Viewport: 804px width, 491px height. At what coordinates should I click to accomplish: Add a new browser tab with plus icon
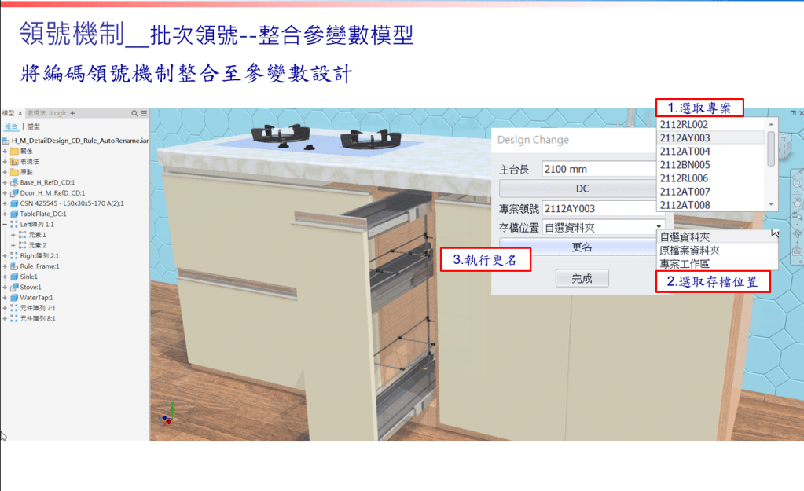click(x=72, y=113)
